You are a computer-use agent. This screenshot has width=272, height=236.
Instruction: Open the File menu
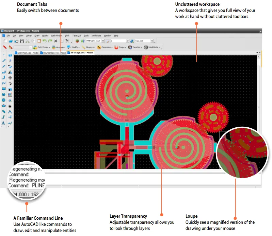[x=8, y=36]
